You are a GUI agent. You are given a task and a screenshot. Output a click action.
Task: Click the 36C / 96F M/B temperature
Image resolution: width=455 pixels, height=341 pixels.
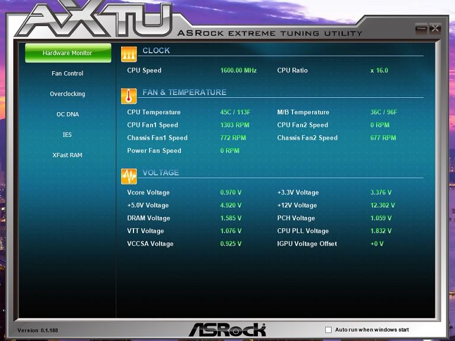tap(384, 112)
